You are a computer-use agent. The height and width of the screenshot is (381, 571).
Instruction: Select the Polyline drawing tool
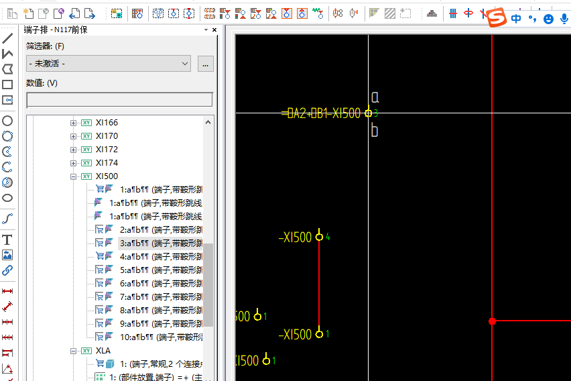point(7,54)
